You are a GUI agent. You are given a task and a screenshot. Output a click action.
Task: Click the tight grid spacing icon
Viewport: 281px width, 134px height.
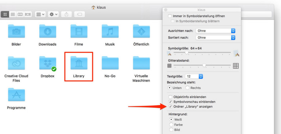point(169,66)
